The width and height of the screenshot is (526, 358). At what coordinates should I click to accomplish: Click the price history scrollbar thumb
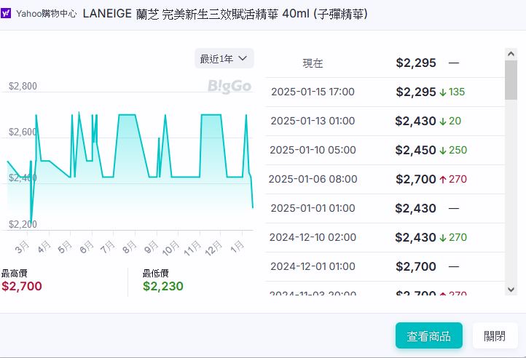click(511, 80)
